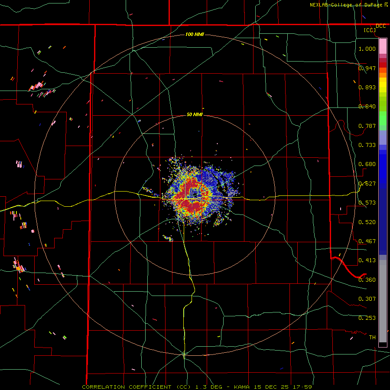Click the 0.253 scale value
This screenshot has width=390, height=390.
click(367, 318)
